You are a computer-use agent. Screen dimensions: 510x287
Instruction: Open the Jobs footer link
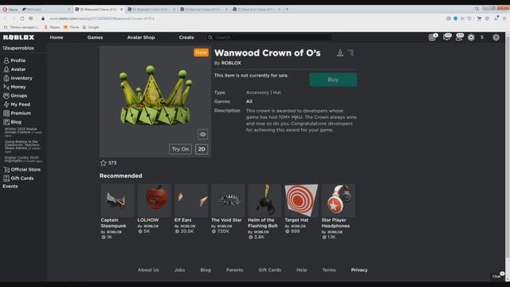179,269
